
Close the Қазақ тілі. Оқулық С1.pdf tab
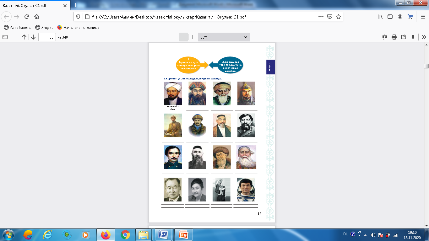tap(65, 5)
